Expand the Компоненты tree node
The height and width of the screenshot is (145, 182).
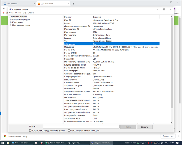[11, 22]
